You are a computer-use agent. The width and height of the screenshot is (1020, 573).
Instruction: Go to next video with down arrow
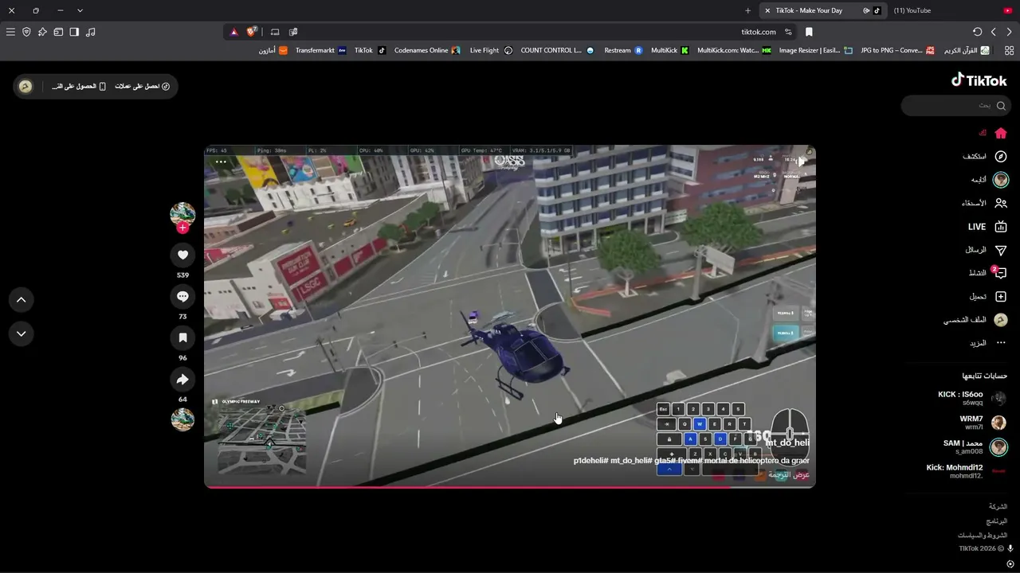22,333
